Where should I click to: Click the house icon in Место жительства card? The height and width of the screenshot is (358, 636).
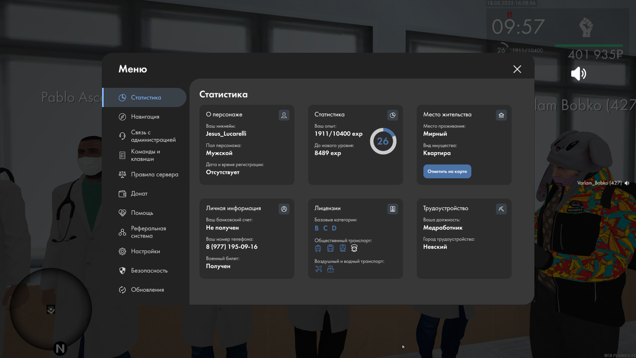pos(501,115)
